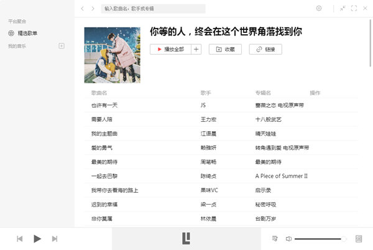Click the 歌曲名 column header
Viewport: 373px width, 250px height.
pyautogui.click(x=99, y=93)
